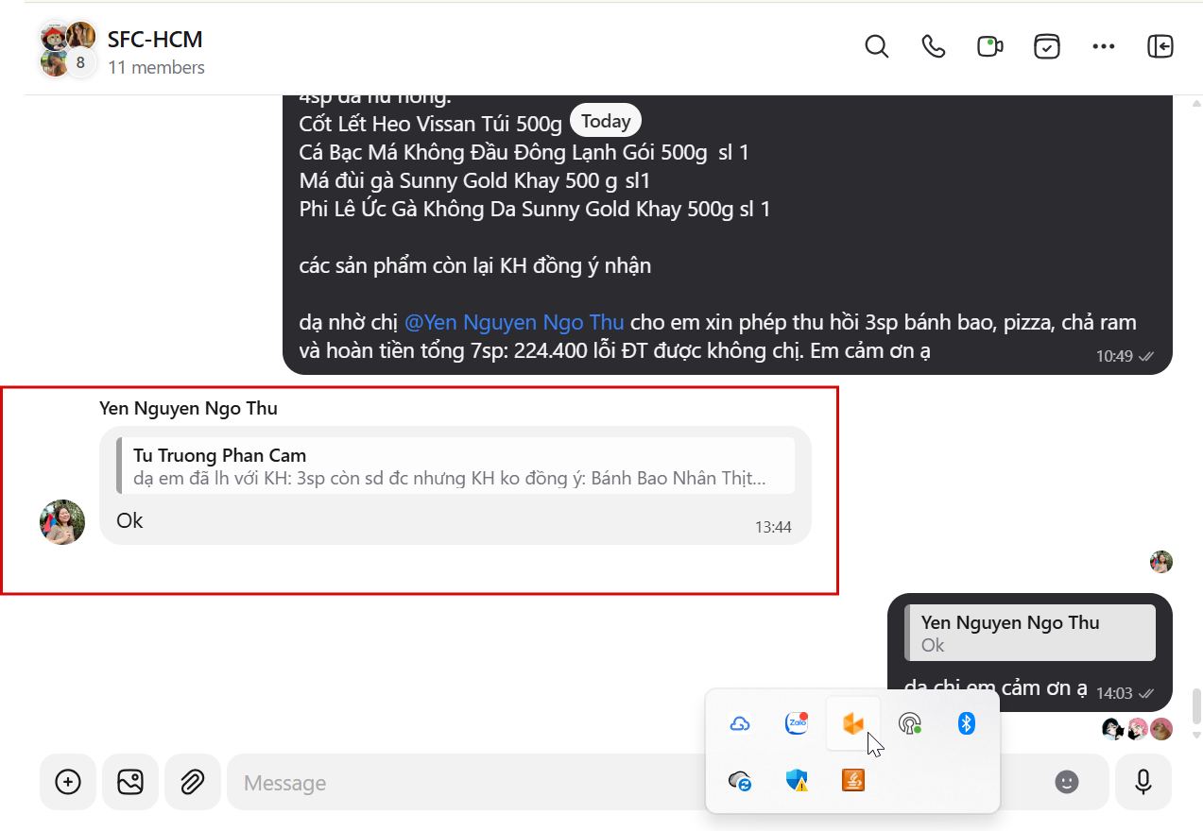Screen dimensions: 1203x831
Task: Open quoted Tu Truong Phan Cam message
Action: pyautogui.click(x=455, y=466)
